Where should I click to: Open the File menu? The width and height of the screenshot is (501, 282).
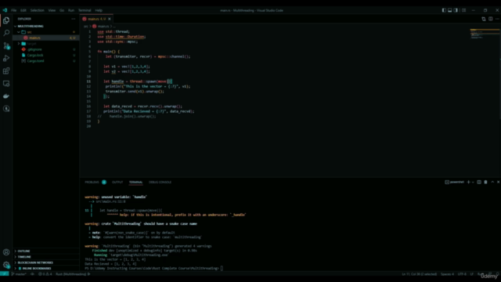coord(14,10)
